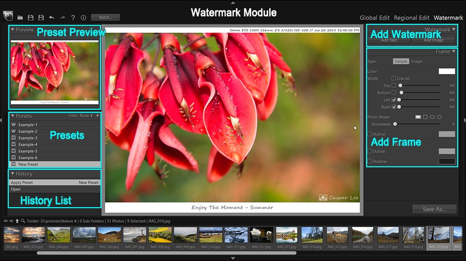Click the Add Text button

(389, 40)
